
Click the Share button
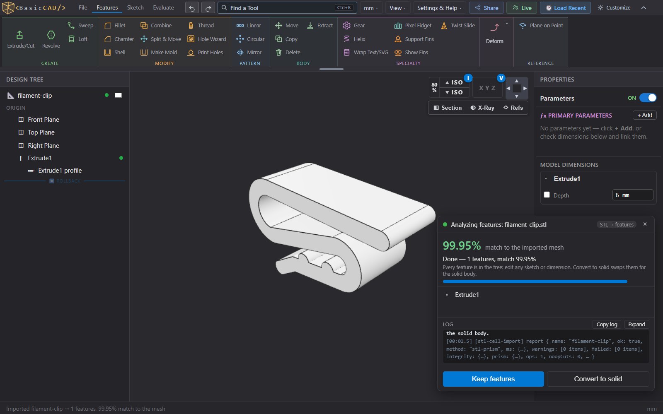tap(486, 8)
